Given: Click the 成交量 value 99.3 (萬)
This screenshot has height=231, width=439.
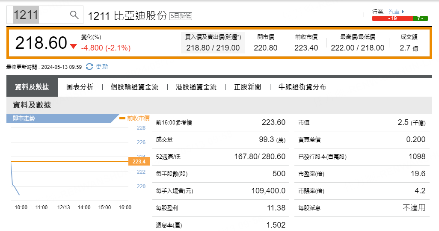Looking at the screenshot, I should [272, 139].
